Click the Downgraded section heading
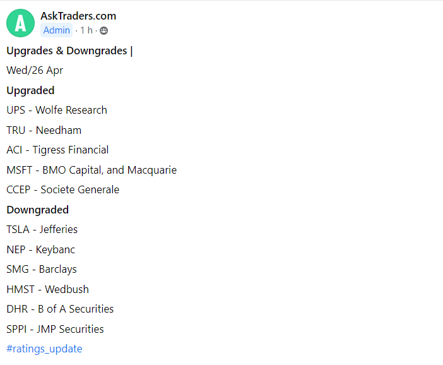 37,210
